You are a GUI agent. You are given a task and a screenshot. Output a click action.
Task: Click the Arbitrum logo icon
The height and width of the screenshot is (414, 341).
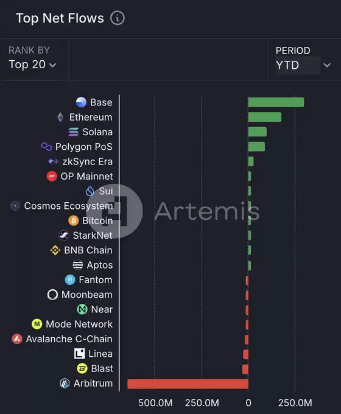(65, 383)
